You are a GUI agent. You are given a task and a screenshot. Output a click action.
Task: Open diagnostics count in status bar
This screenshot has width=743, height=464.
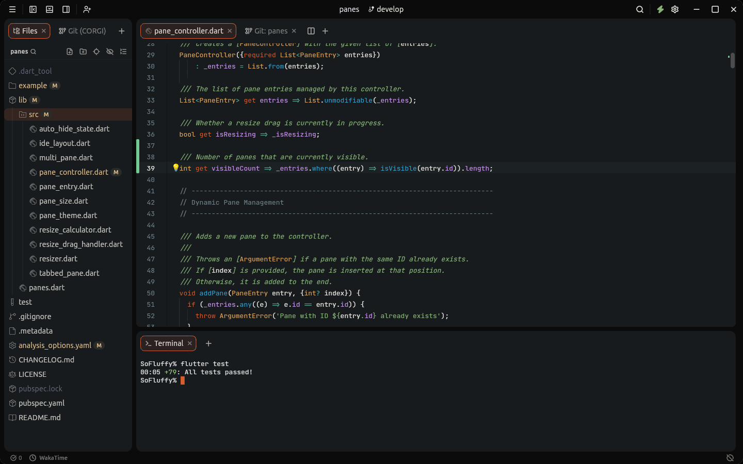coord(16,458)
